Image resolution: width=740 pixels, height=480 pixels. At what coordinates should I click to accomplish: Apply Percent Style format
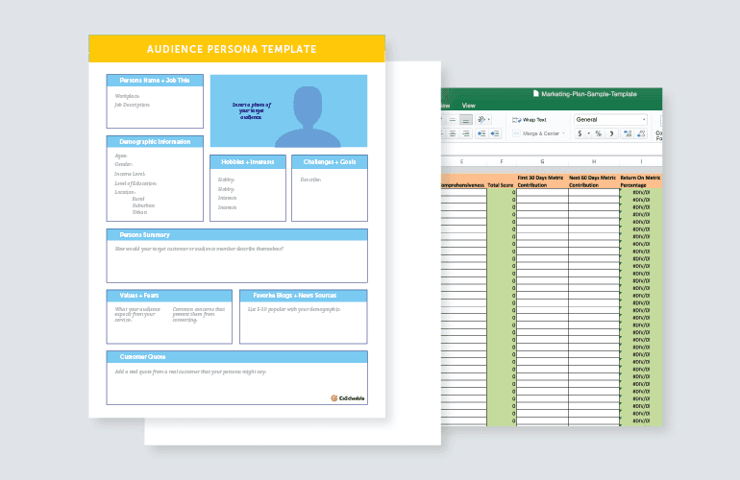pyautogui.click(x=599, y=133)
